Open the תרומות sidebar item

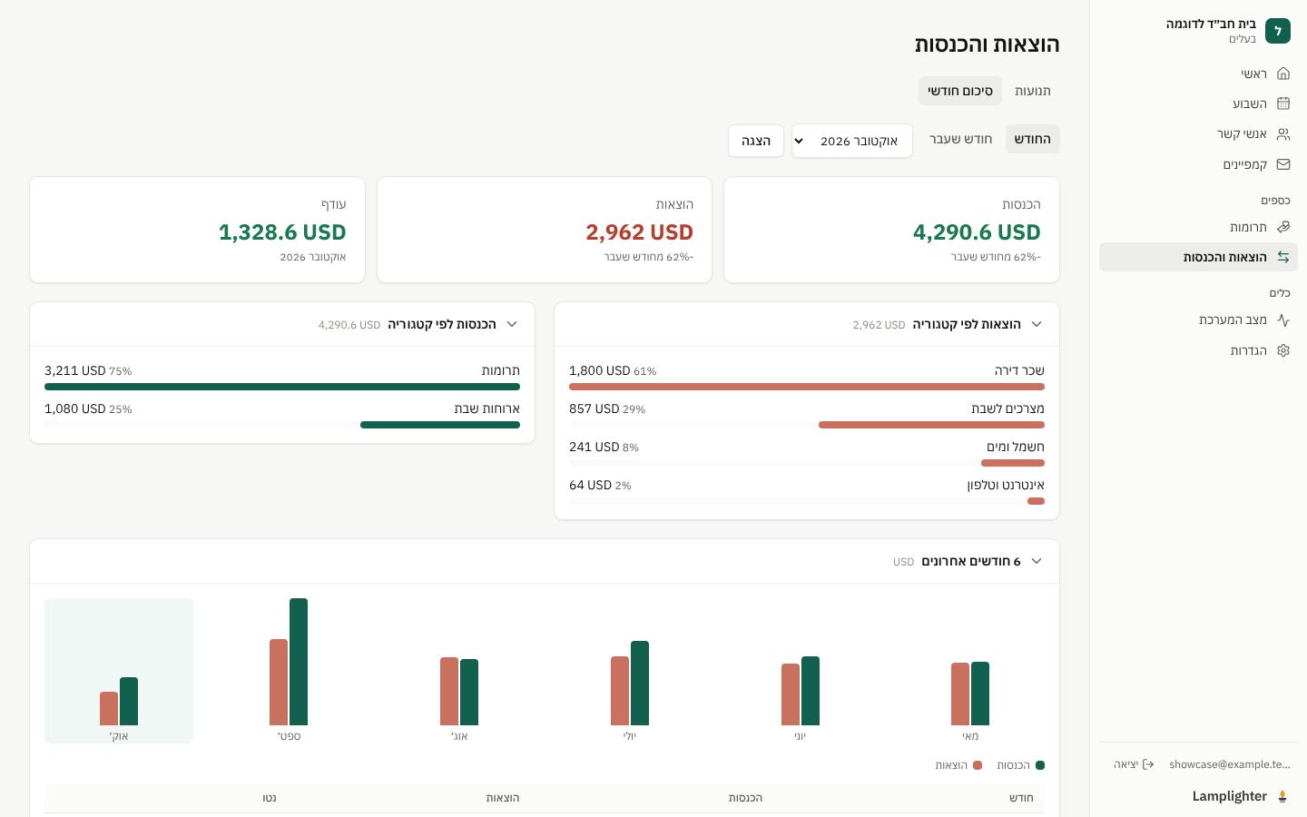coord(1198,227)
